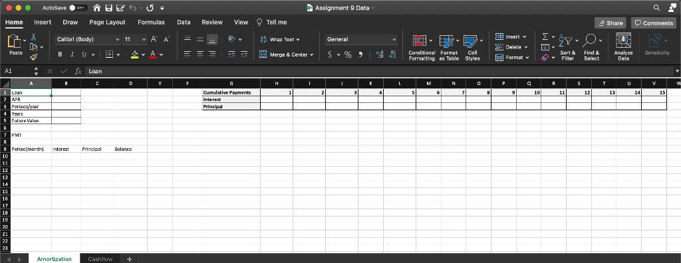This screenshot has width=681, height=263.
Task: Toggle Bold formatting
Action: tap(60, 54)
